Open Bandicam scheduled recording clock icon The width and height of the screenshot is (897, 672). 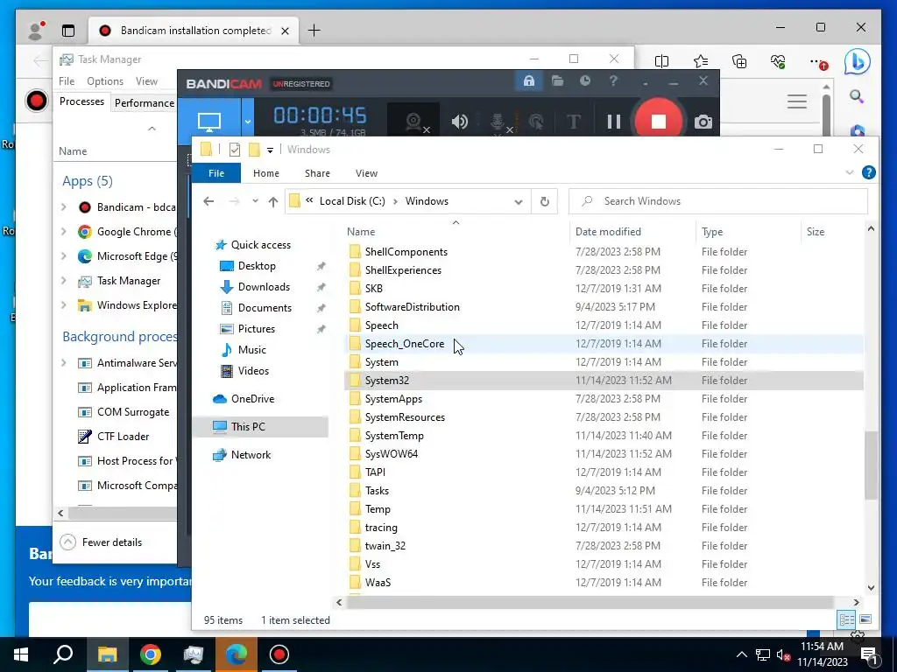point(584,81)
